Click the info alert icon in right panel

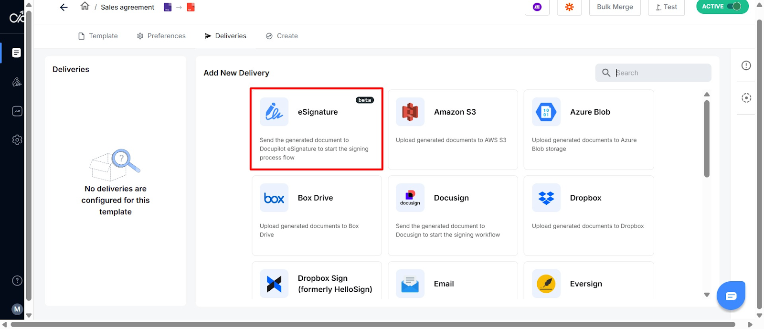[746, 65]
